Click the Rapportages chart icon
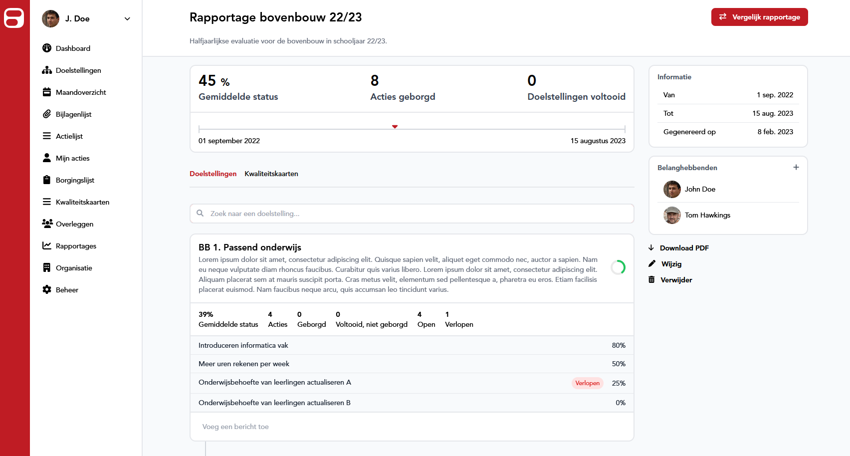 (x=47, y=246)
